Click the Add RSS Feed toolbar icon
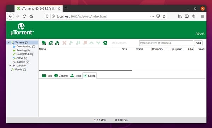Screen dimensions: 212x128 tap(57, 43)
